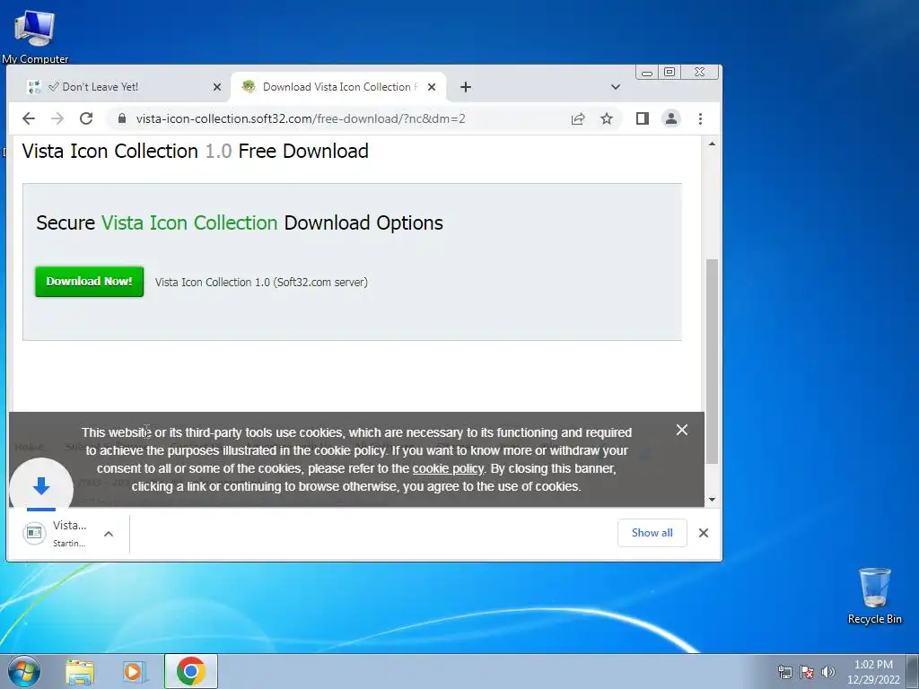
Task: Click the taskbar clock 1:02 PM
Action: [873, 665]
